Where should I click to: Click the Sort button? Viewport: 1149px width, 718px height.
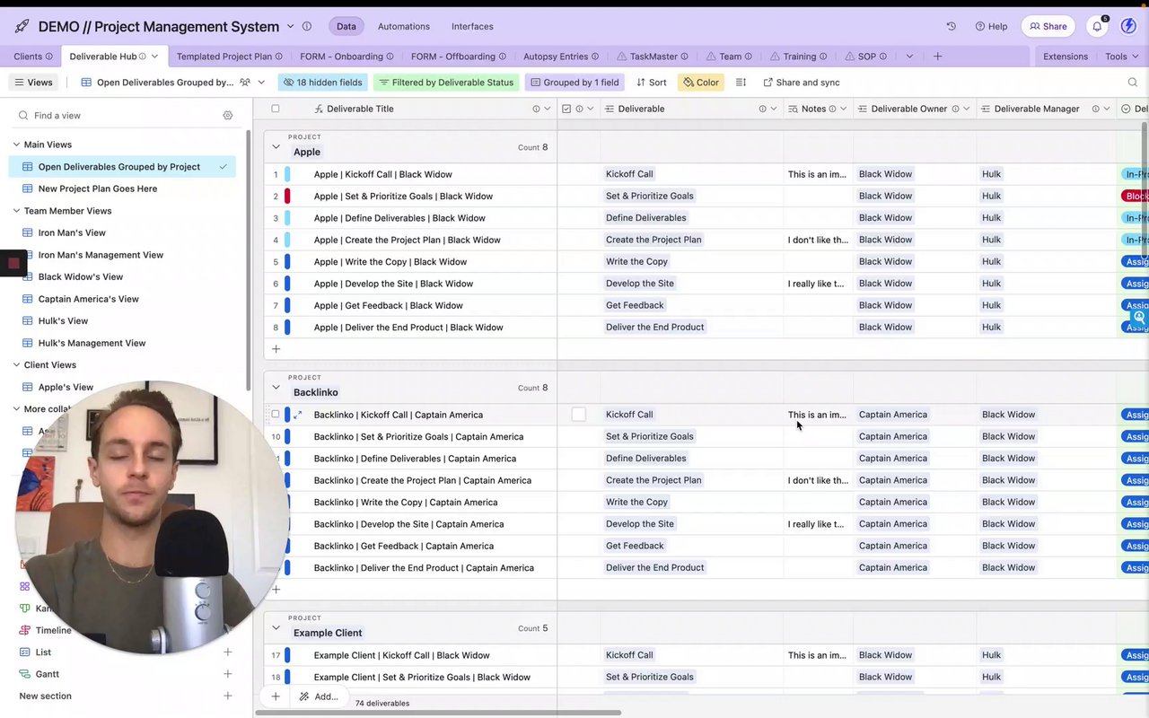(652, 83)
